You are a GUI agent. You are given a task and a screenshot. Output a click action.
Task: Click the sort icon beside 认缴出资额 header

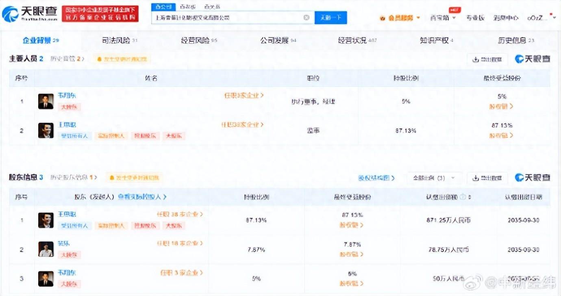click(470, 197)
